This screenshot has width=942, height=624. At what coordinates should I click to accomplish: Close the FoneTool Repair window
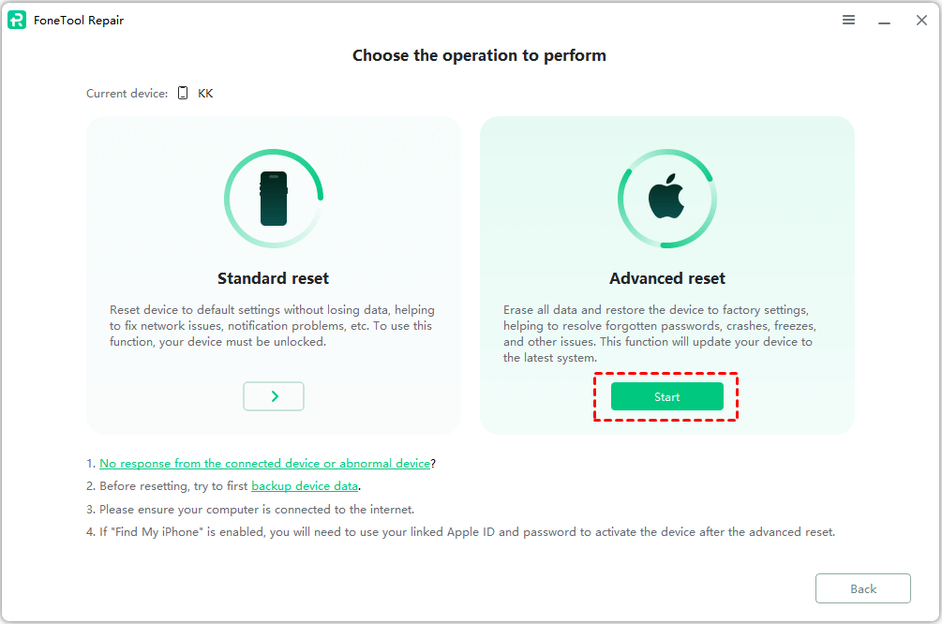(921, 20)
